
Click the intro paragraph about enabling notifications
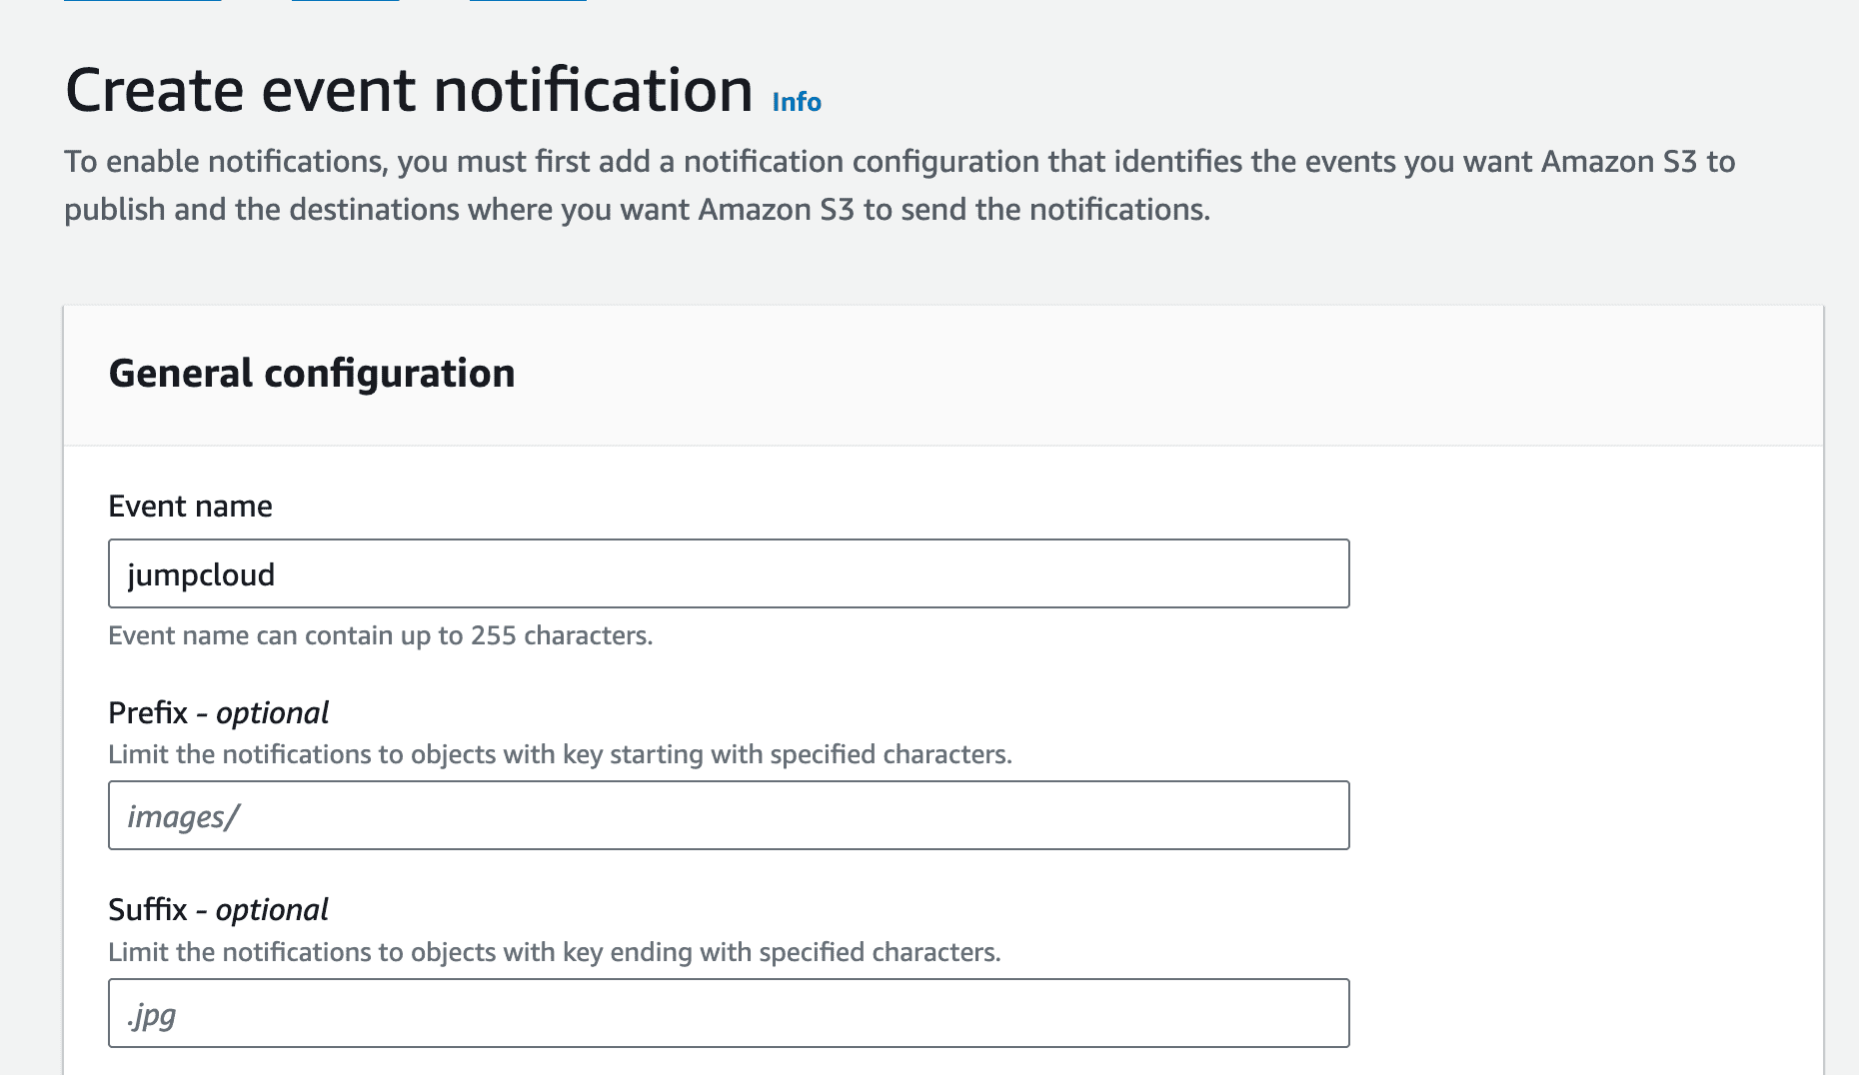900,162
